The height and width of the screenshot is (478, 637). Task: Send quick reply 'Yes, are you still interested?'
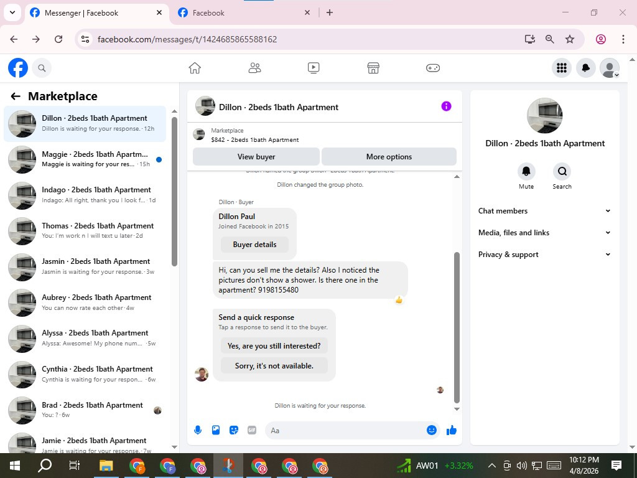click(274, 346)
